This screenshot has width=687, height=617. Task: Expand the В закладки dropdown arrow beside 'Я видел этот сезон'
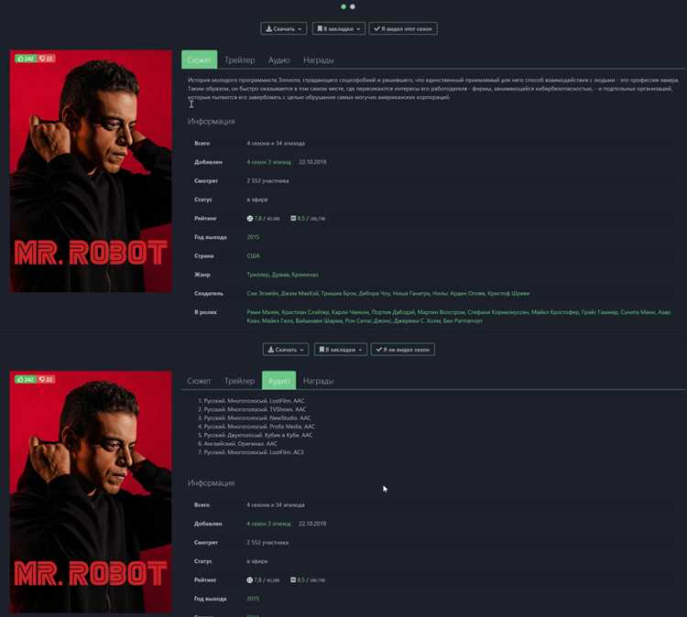[x=358, y=29]
